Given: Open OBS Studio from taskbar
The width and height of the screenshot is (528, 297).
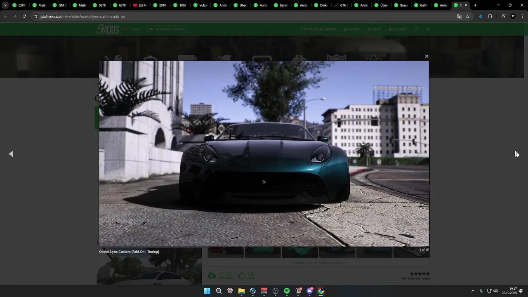Looking at the screenshot, I should 276,291.
